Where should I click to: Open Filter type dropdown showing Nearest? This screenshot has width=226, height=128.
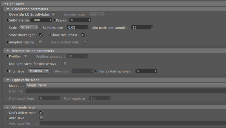point(39,71)
